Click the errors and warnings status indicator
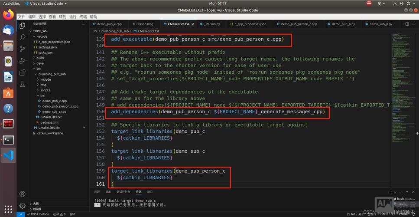Viewport: 419px width, 217px height. point(58,214)
